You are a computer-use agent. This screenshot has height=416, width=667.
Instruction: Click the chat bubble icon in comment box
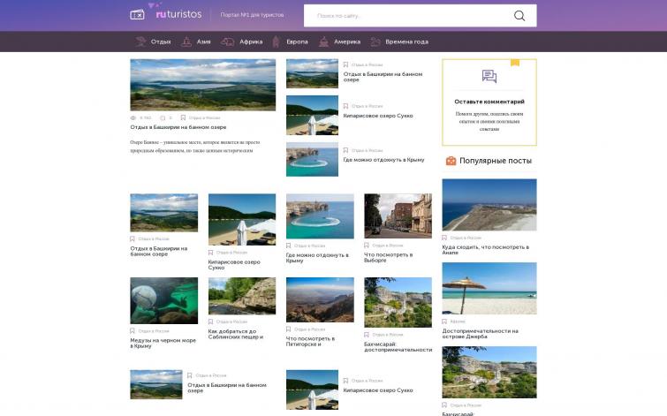[x=489, y=77]
